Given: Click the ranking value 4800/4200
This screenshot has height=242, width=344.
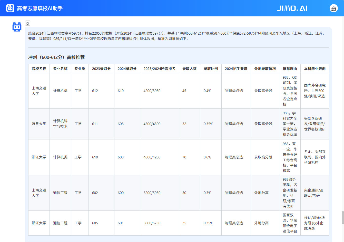Looking at the screenshot, I should (x=152, y=157).
